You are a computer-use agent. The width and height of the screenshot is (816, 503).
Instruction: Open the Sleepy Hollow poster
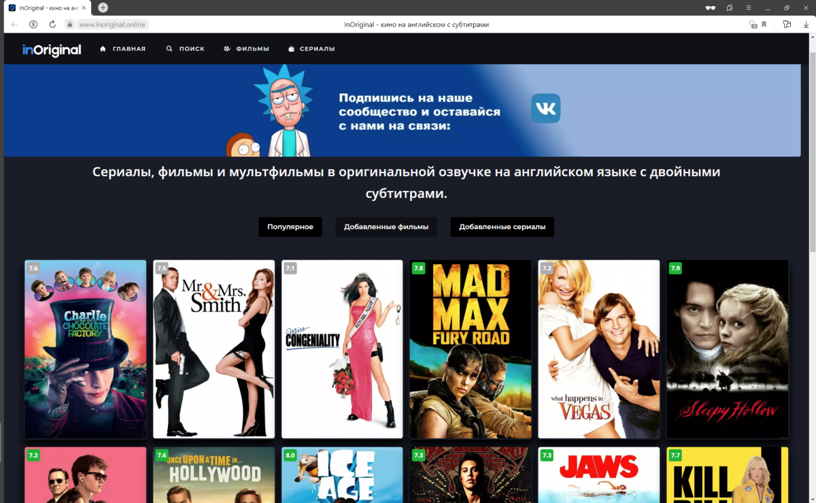[728, 349]
